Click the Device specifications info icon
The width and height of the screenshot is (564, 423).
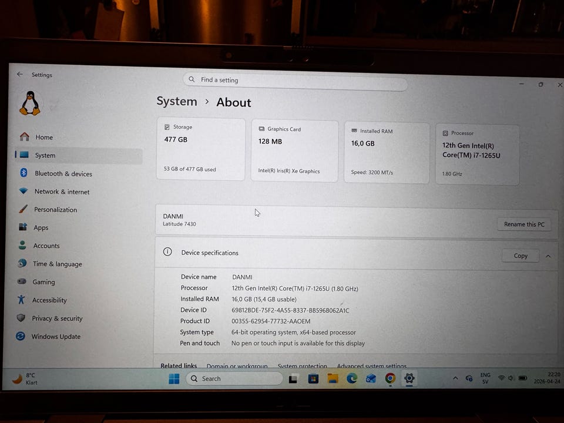tap(167, 252)
